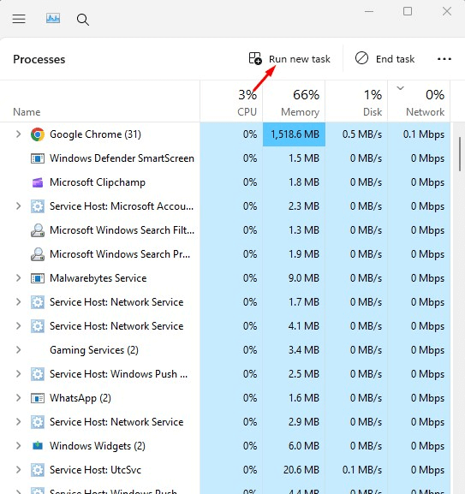The width and height of the screenshot is (465, 494).
Task: Click gear icon of Network Service using 1.7 MB
Action: [x=38, y=302]
